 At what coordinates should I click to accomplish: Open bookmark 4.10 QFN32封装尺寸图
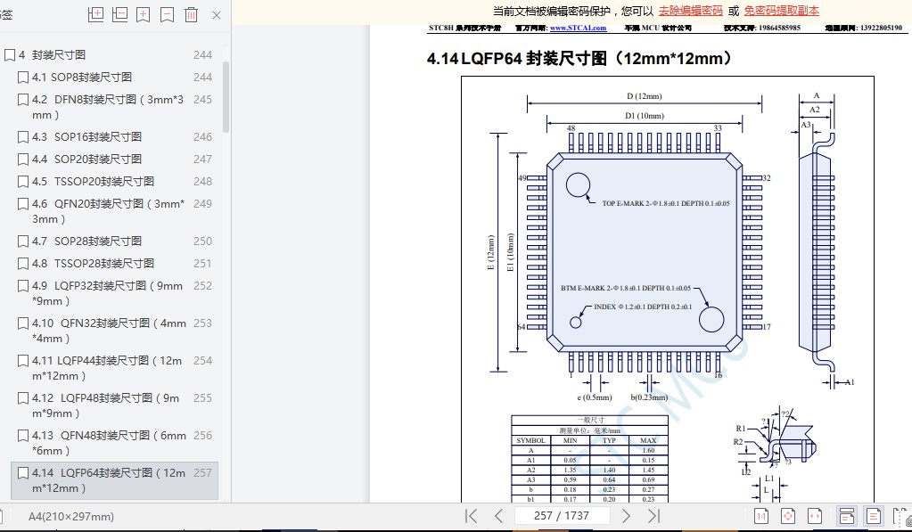click(x=109, y=331)
